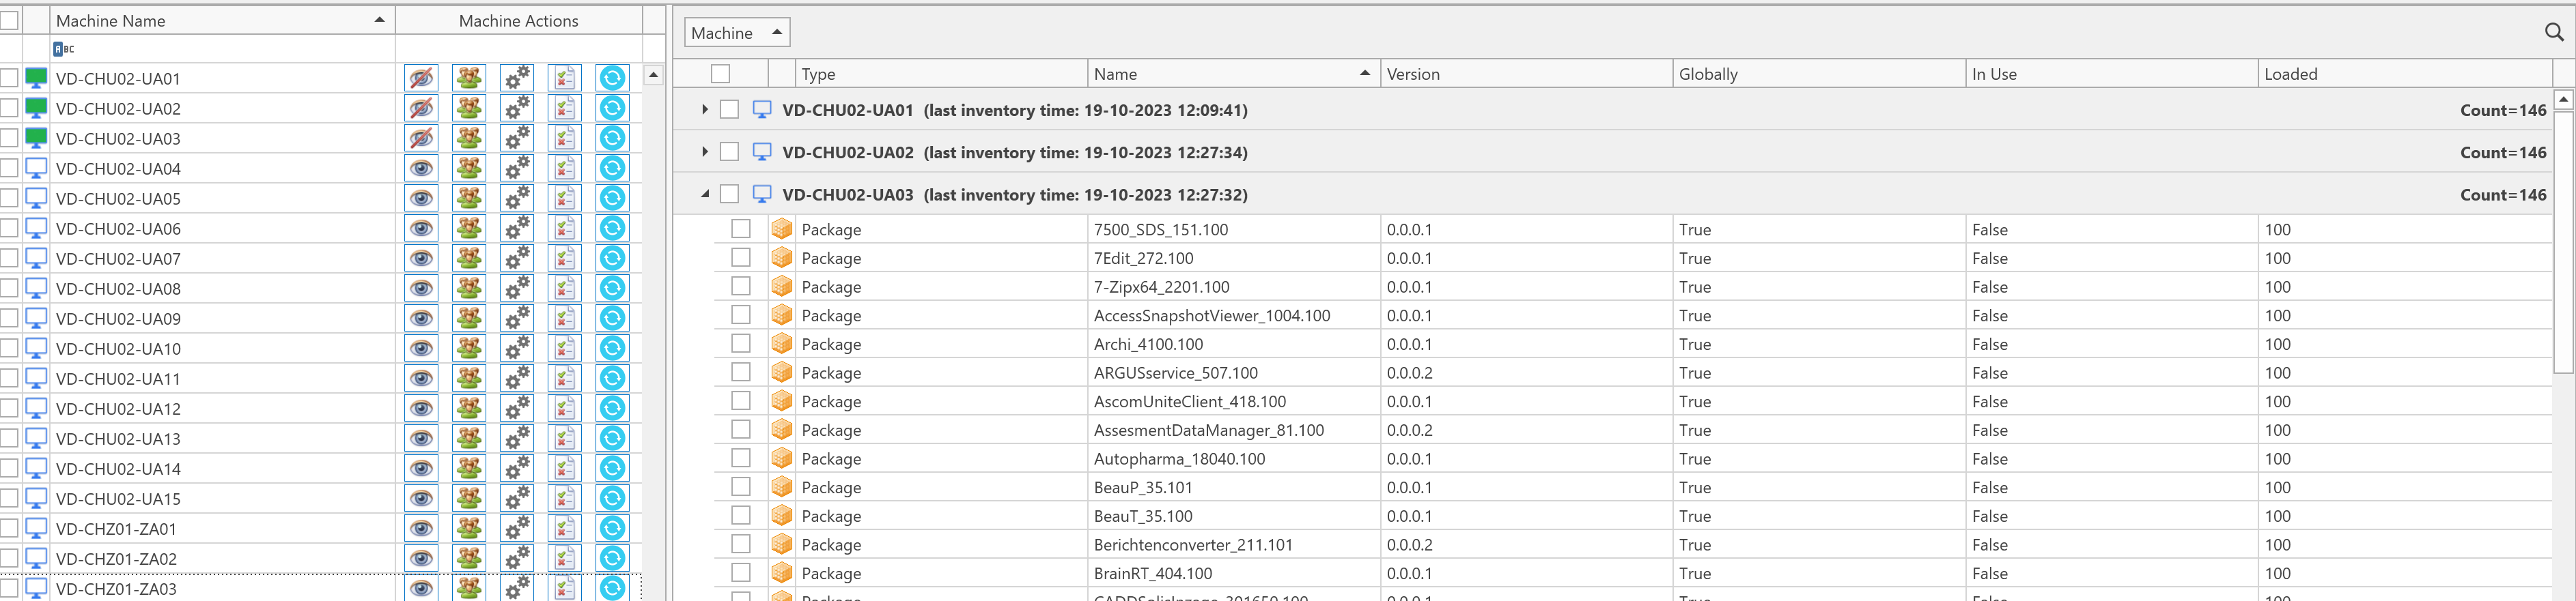Click the gears icon for VD-CHU02-UA12
Image resolution: width=2576 pixels, height=601 pixels.
516,409
